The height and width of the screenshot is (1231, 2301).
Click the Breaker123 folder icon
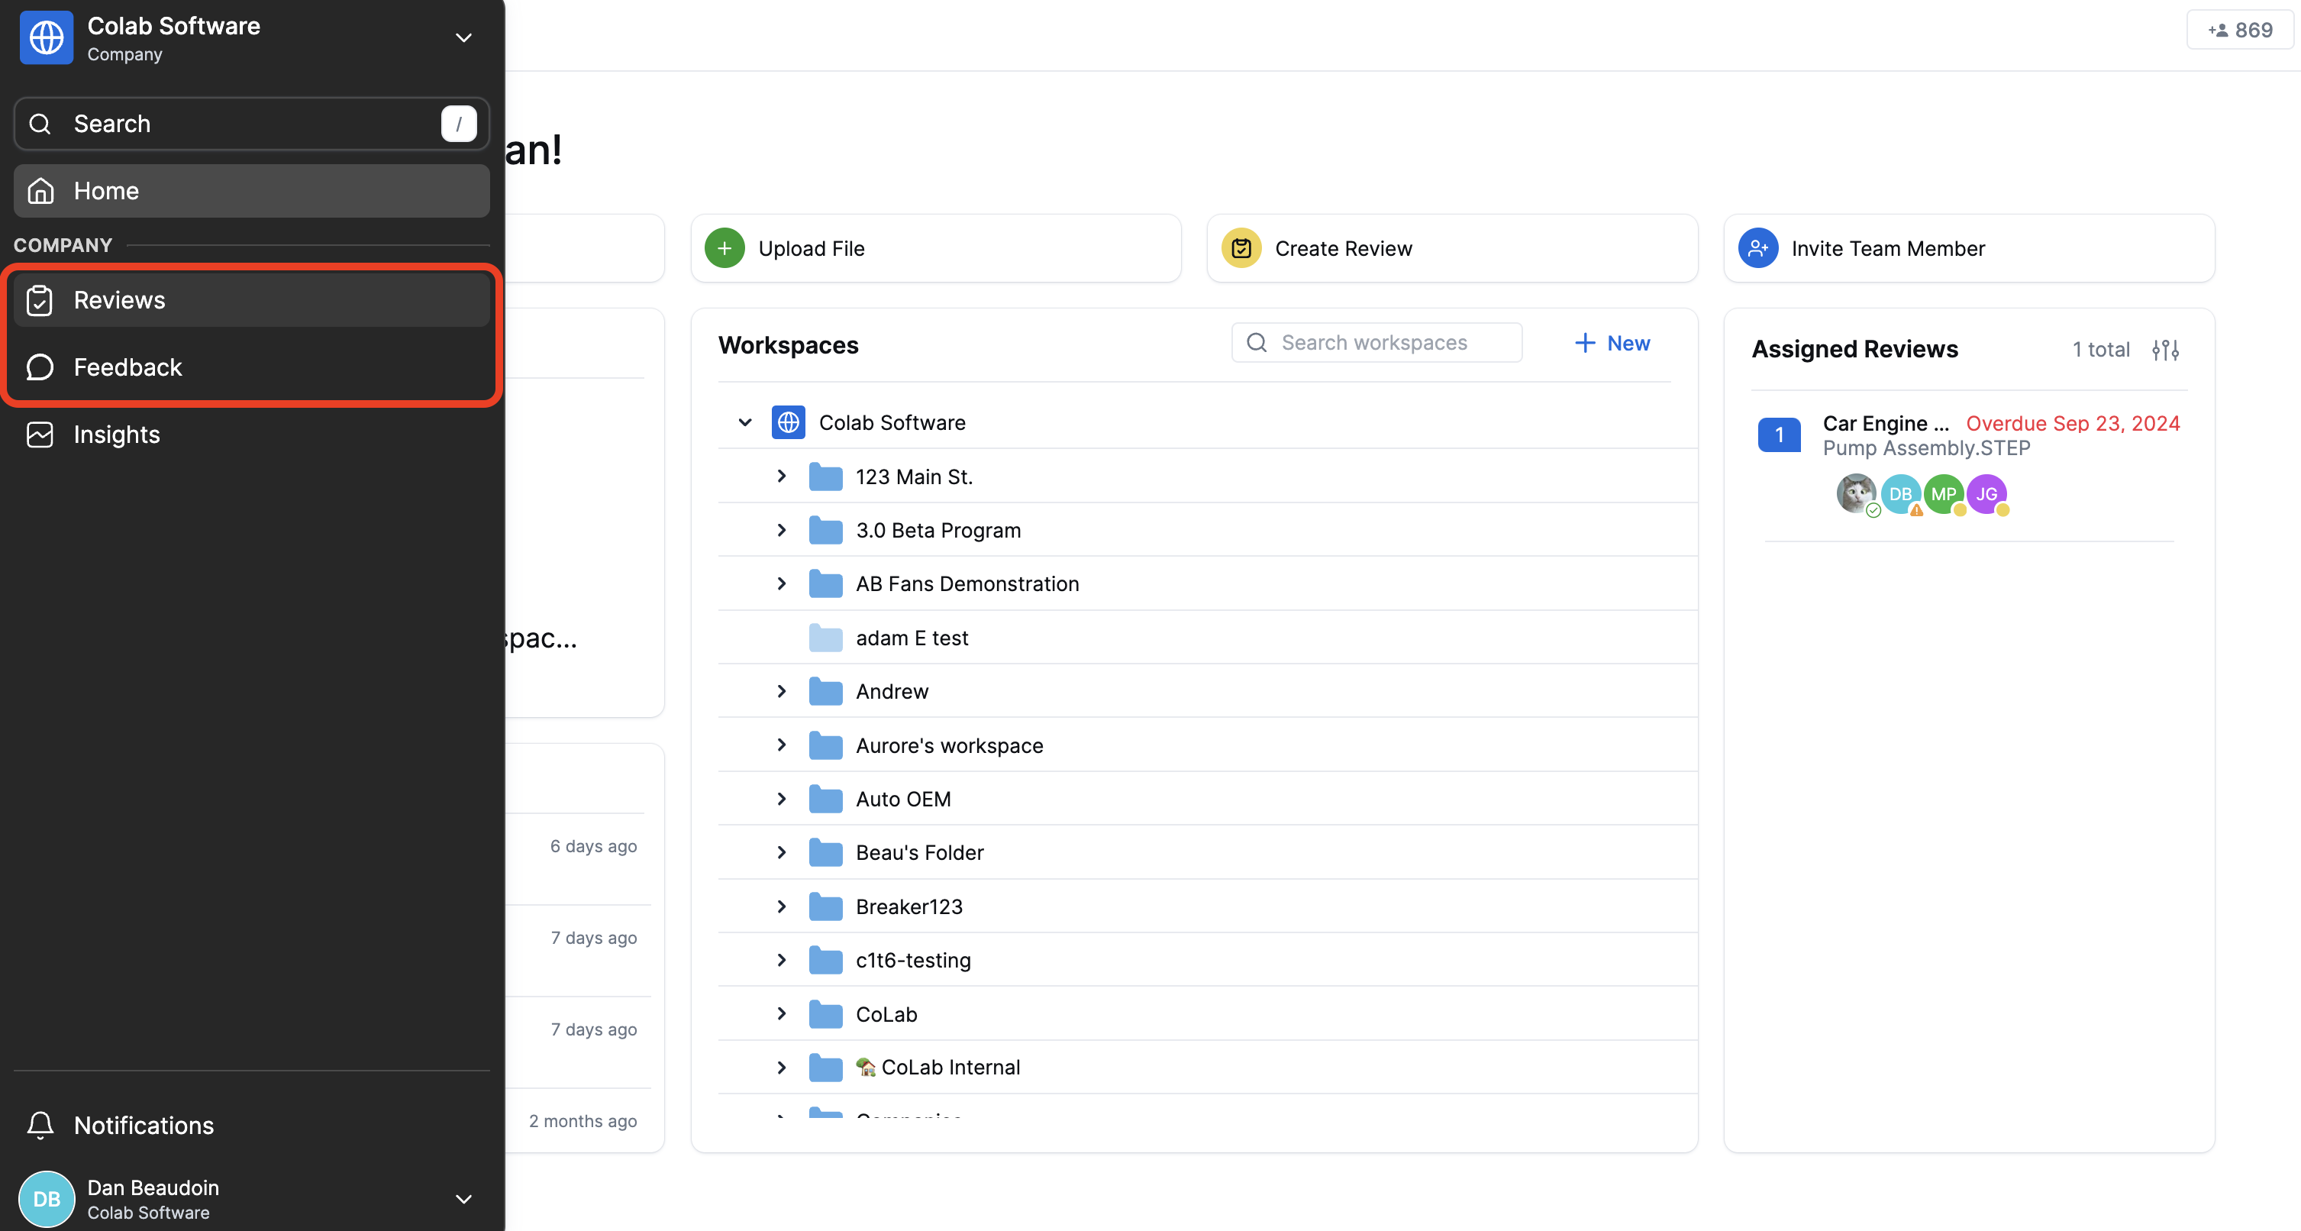click(x=825, y=906)
